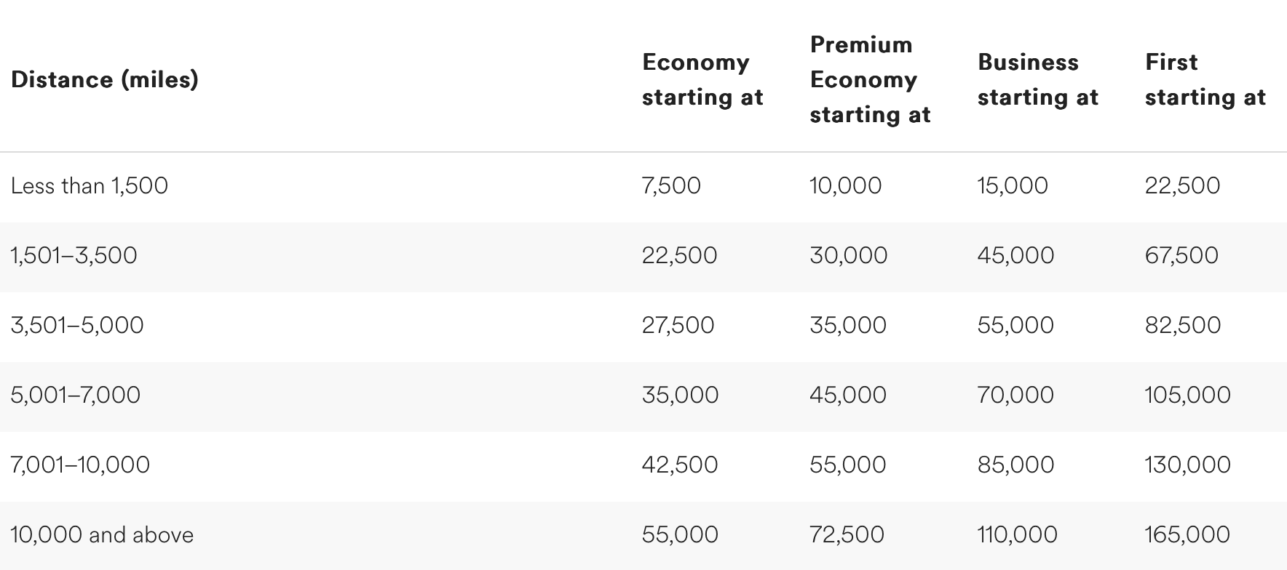Select the 3,501–5,000 distance row
The height and width of the screenshot is (570, 1287).
643,325
